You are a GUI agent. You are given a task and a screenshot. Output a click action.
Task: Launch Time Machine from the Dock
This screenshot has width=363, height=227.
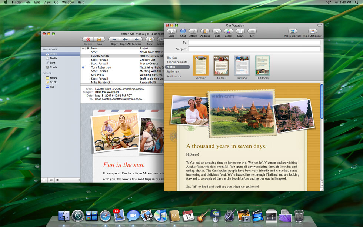[x=77, y=216]
